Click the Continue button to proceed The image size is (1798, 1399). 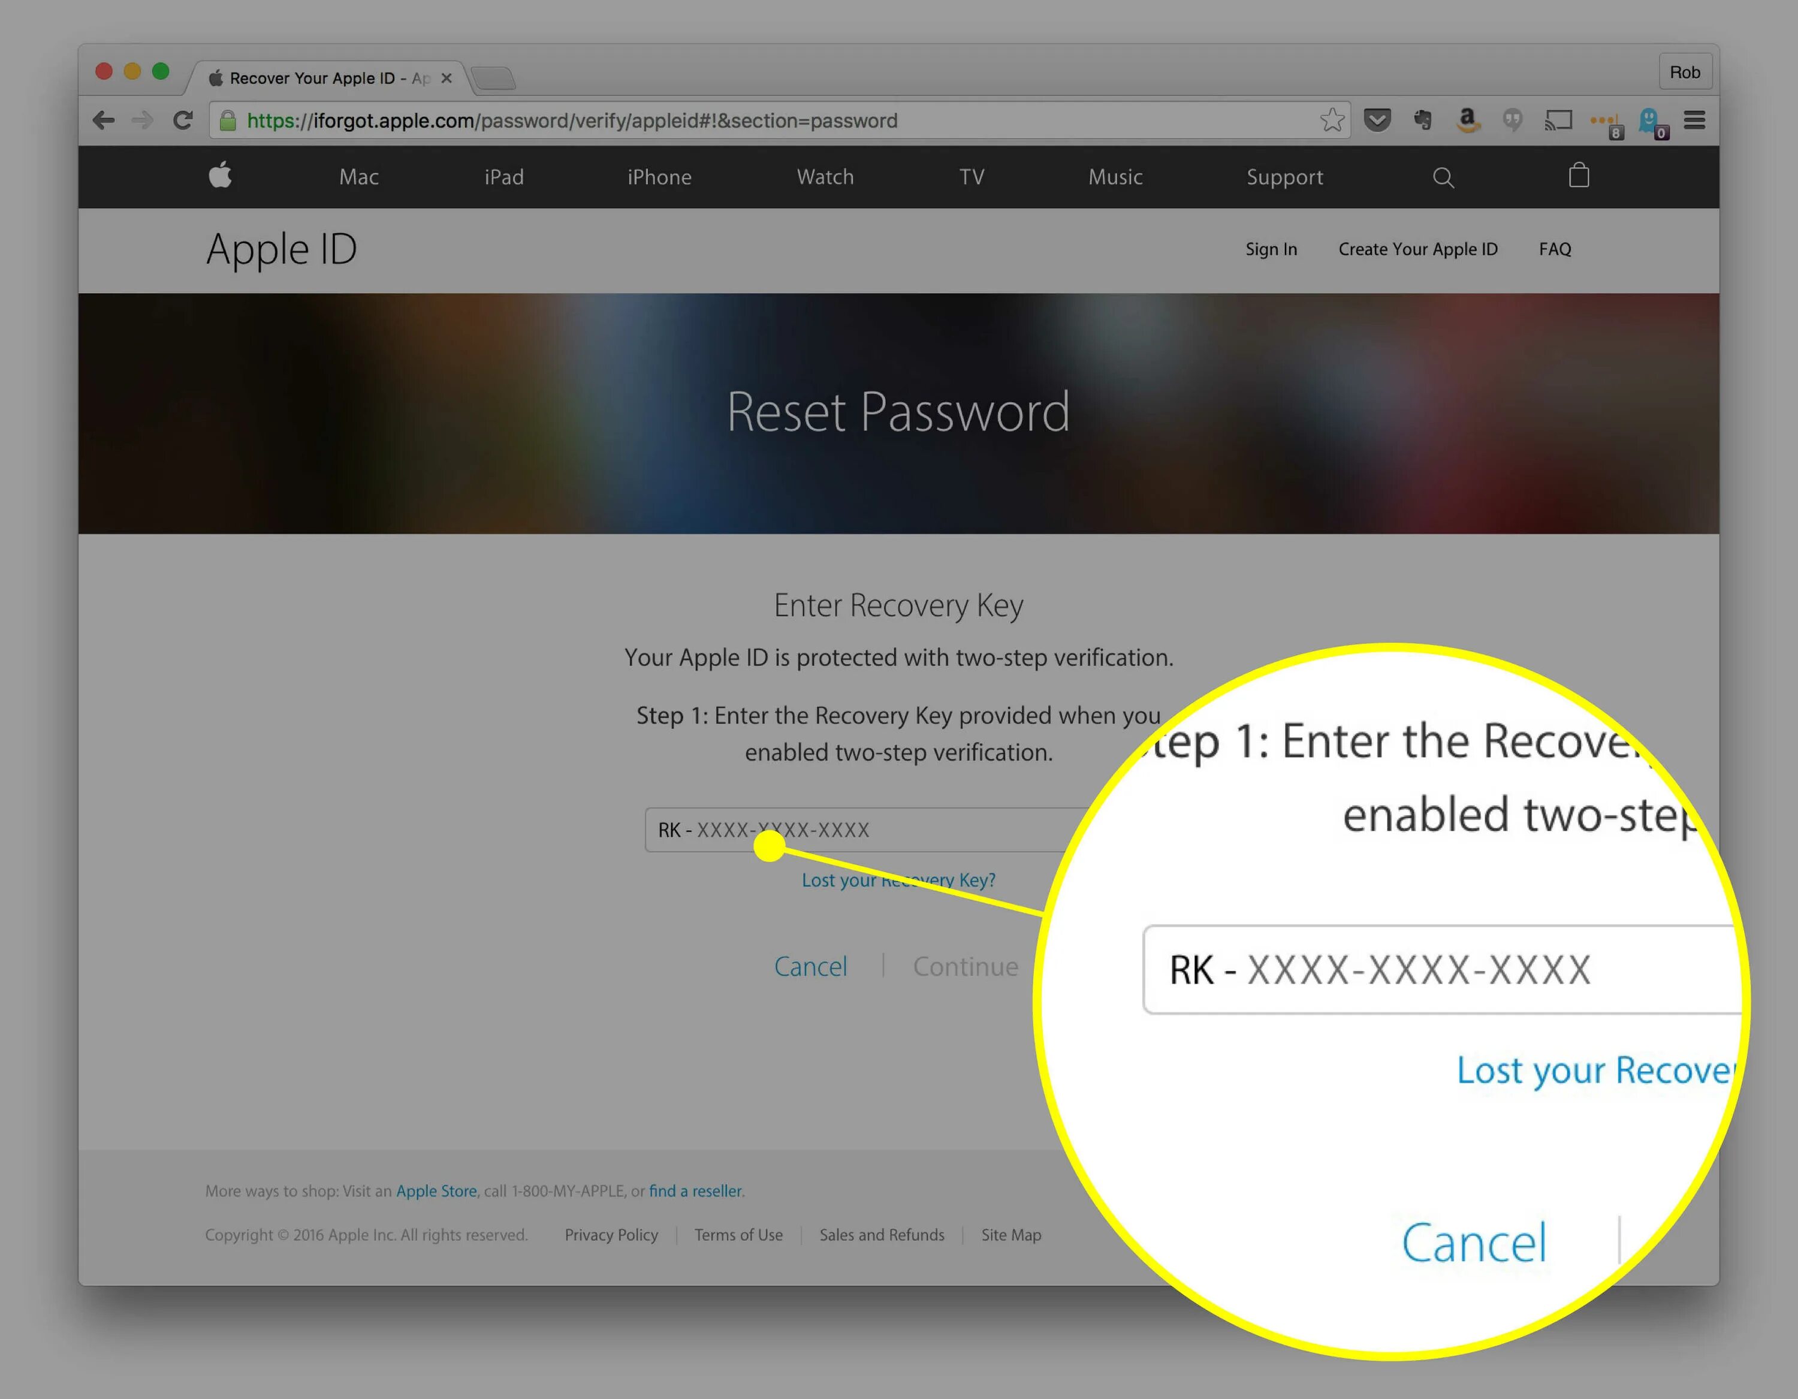coord(963,965)
